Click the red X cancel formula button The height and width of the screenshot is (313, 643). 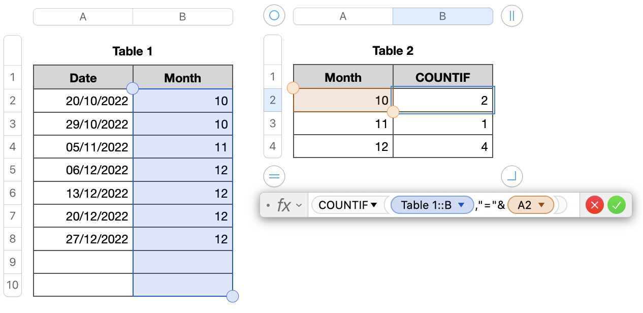(595, 205)
